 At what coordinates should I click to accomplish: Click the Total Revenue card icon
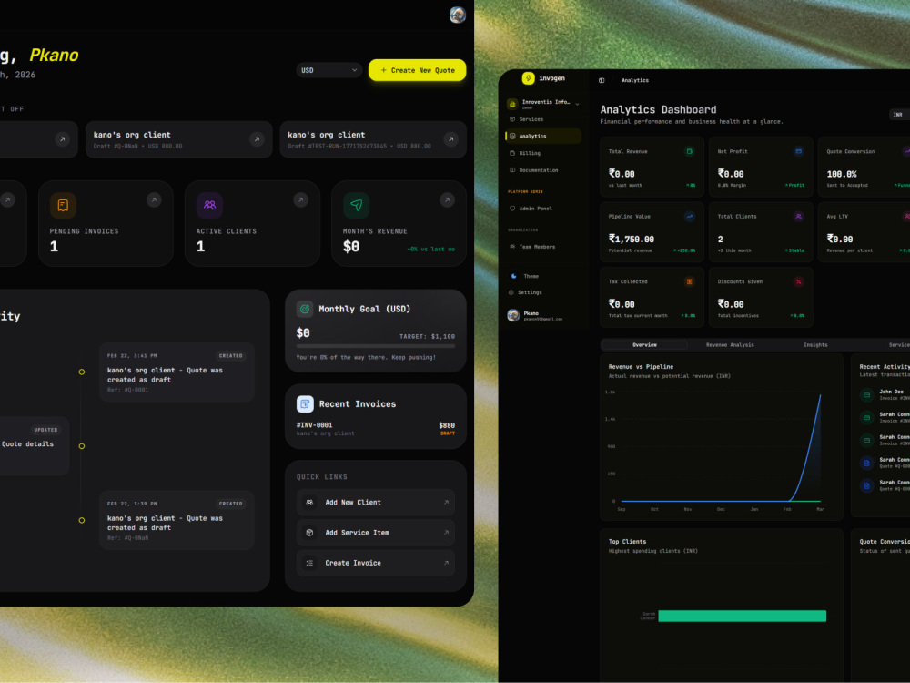coord(690,151)
